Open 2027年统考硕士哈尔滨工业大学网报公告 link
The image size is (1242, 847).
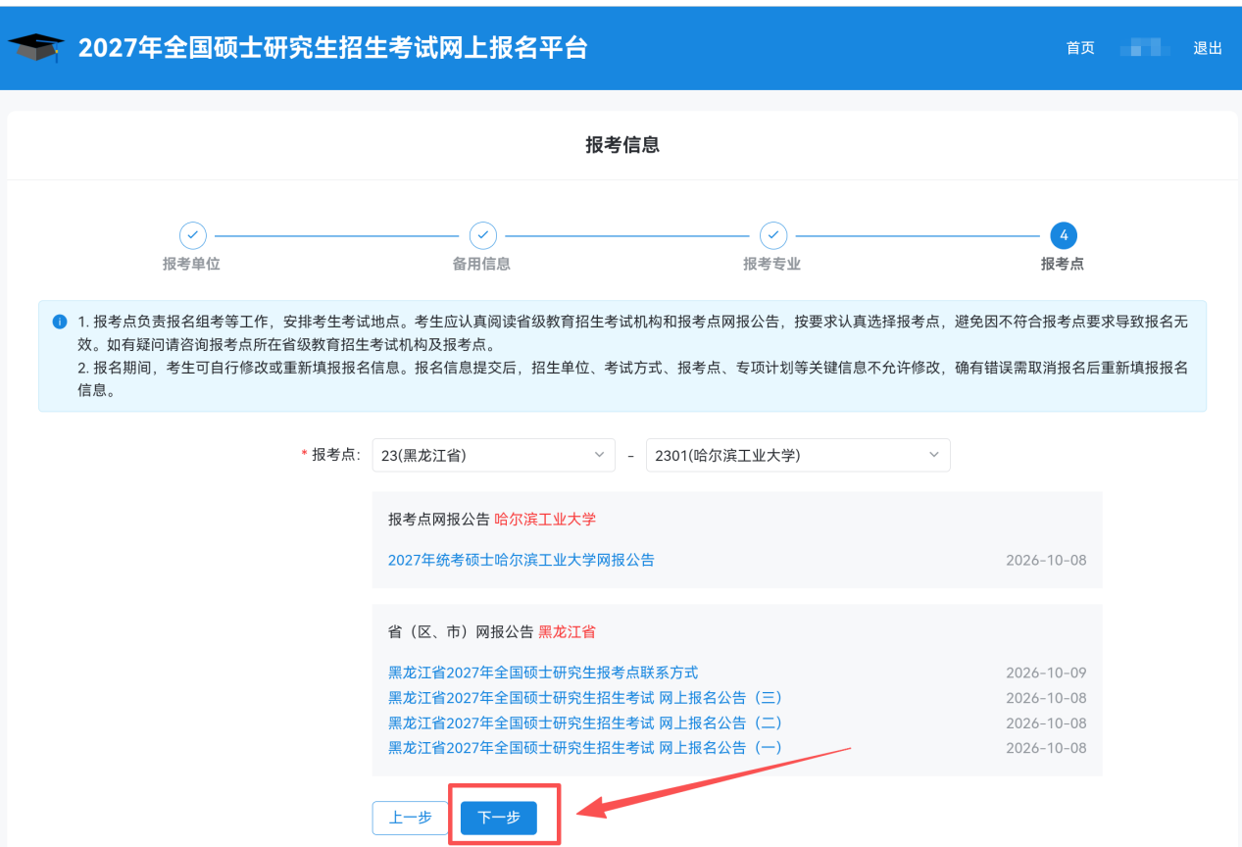pos(522,560)
